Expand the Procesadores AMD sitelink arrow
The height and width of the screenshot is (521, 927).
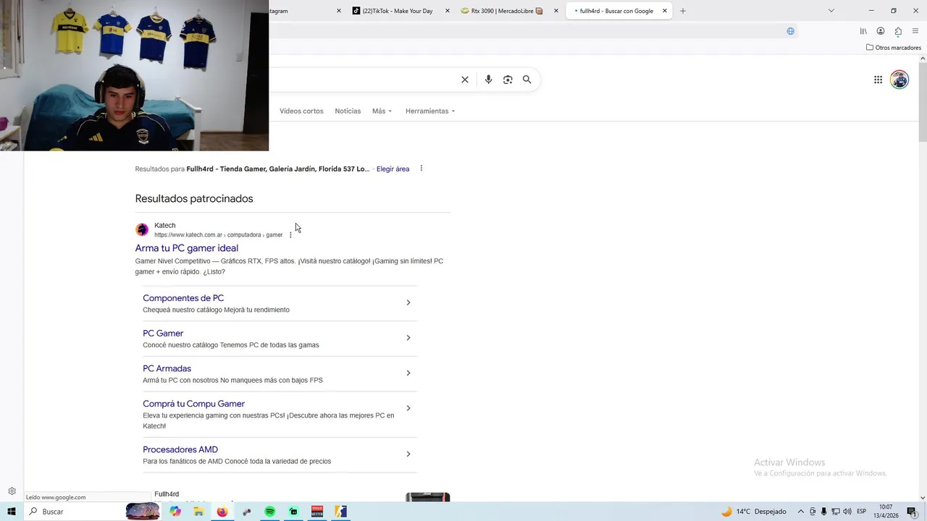pos(408,454)
